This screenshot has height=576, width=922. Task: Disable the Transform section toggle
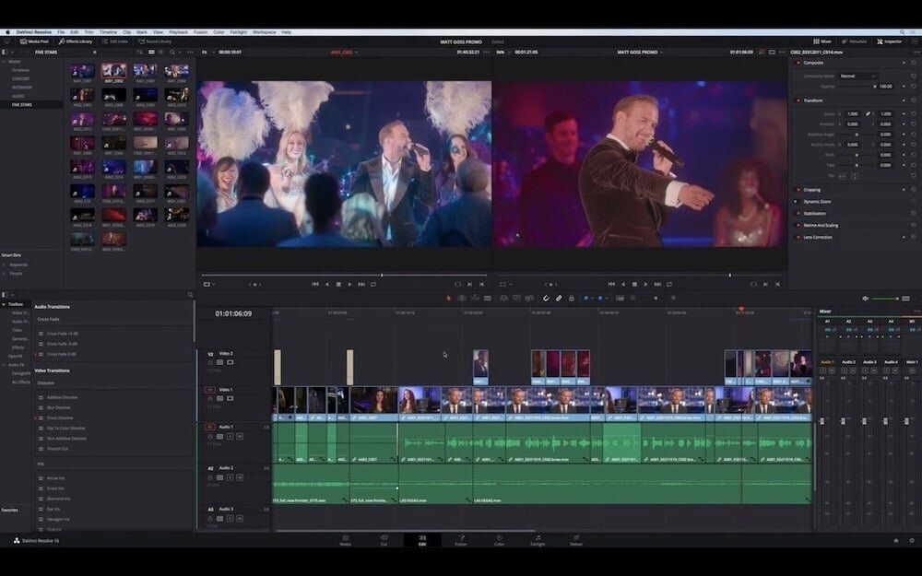[x=798, y=100]
